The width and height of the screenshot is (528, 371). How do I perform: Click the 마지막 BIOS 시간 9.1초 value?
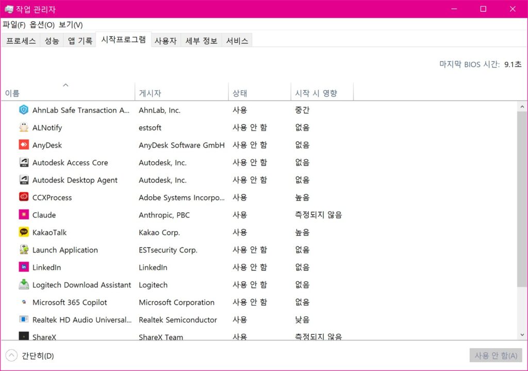point(513,64)
